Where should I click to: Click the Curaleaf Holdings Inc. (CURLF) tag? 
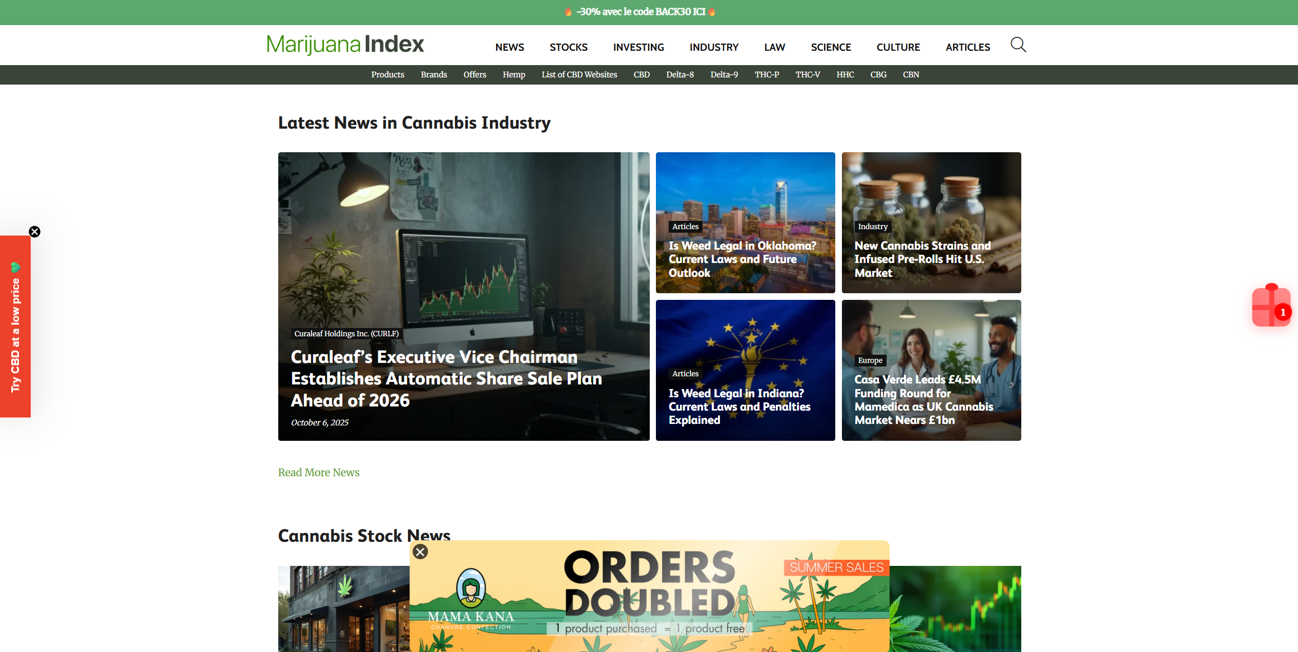click(346, 334)
